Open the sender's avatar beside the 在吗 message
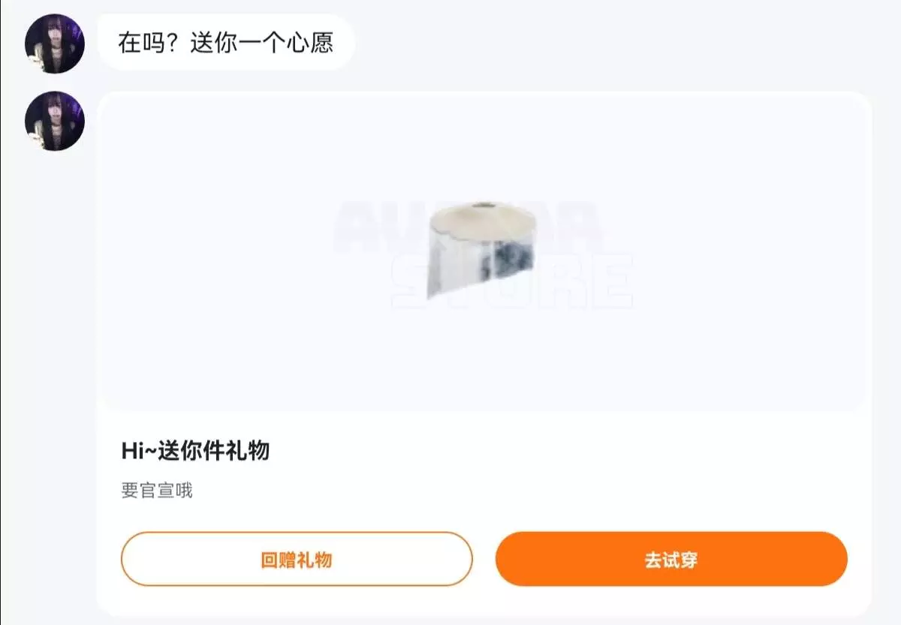901x625 pixels. (x=55, y=44)
